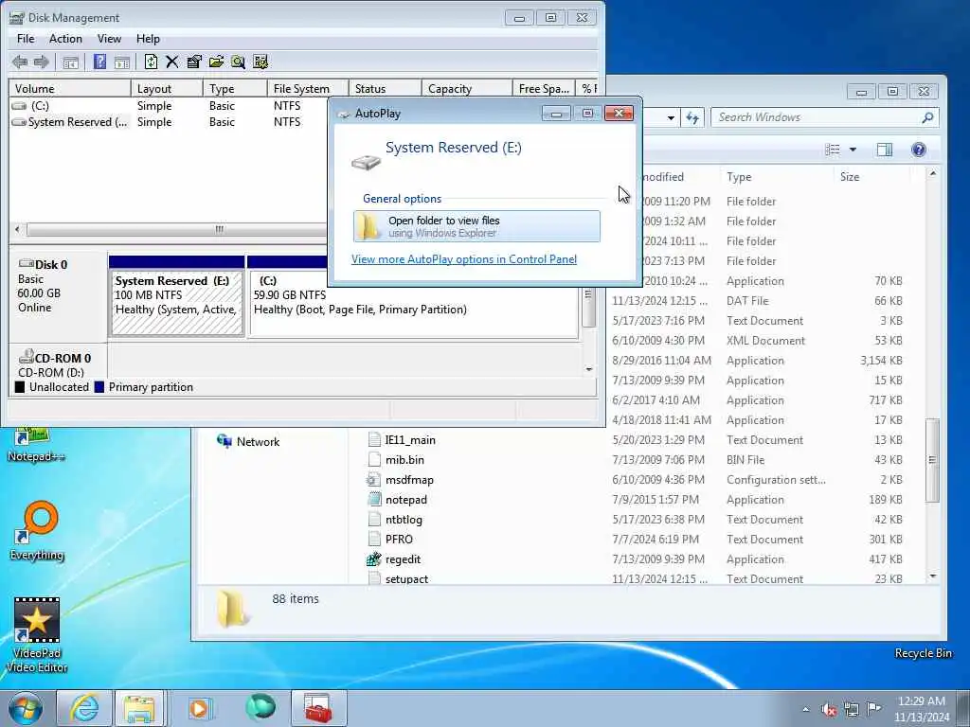This screenshot has height=727, width=970.
Task: Sort volumes by the File System column header
Action: 308,88
